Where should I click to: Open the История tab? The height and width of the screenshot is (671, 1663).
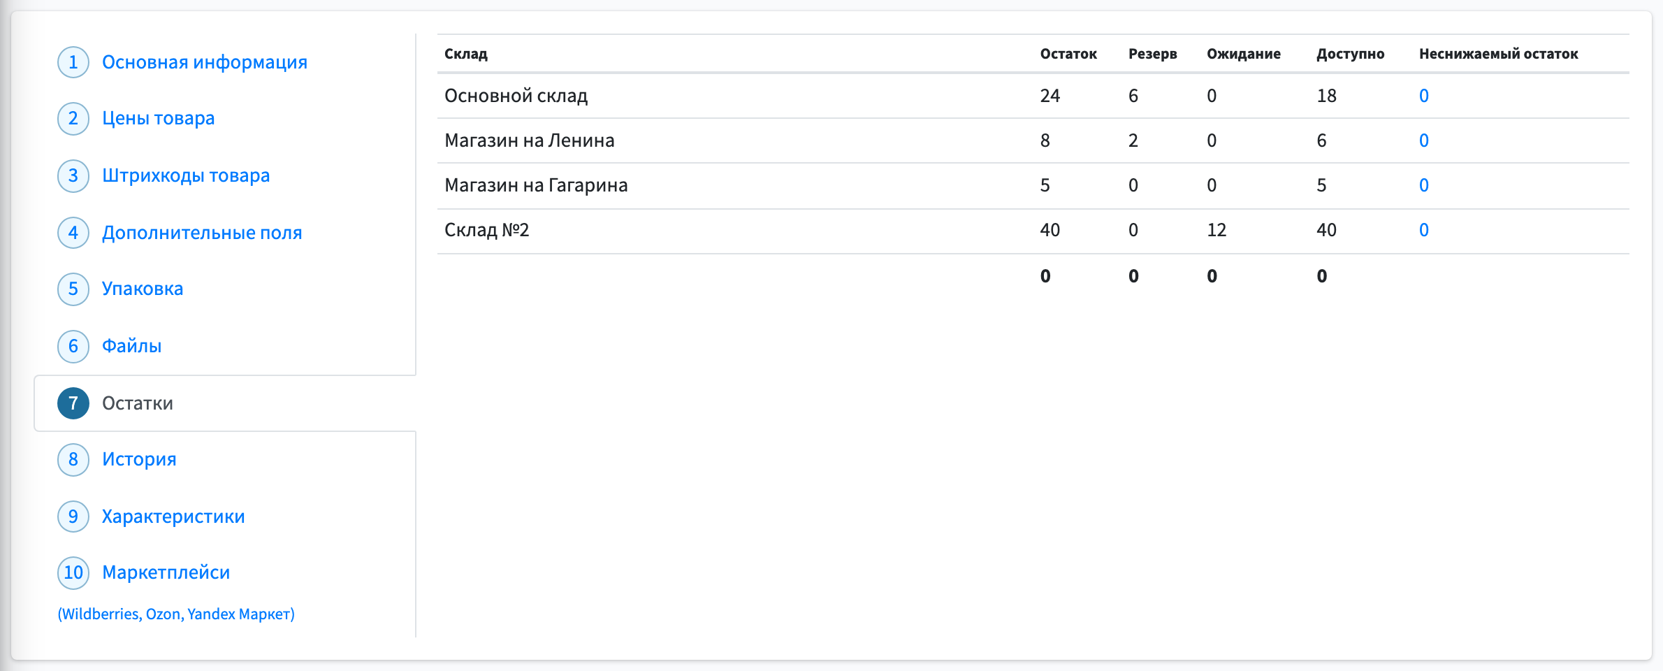point(139,459)
